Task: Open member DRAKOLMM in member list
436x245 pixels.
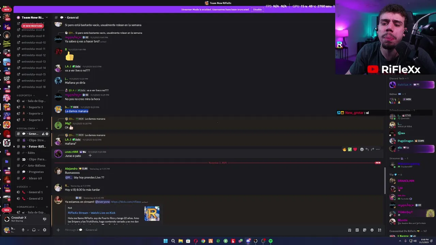Action: click(x=406, y=181)
